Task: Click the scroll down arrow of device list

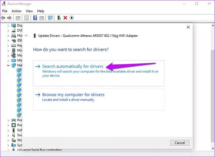Action: 213,148
